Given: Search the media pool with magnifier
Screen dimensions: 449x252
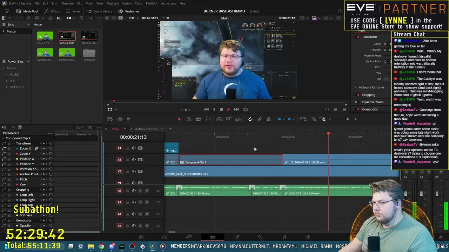Looking at the screenshot, I should click(x=81, y=18).
